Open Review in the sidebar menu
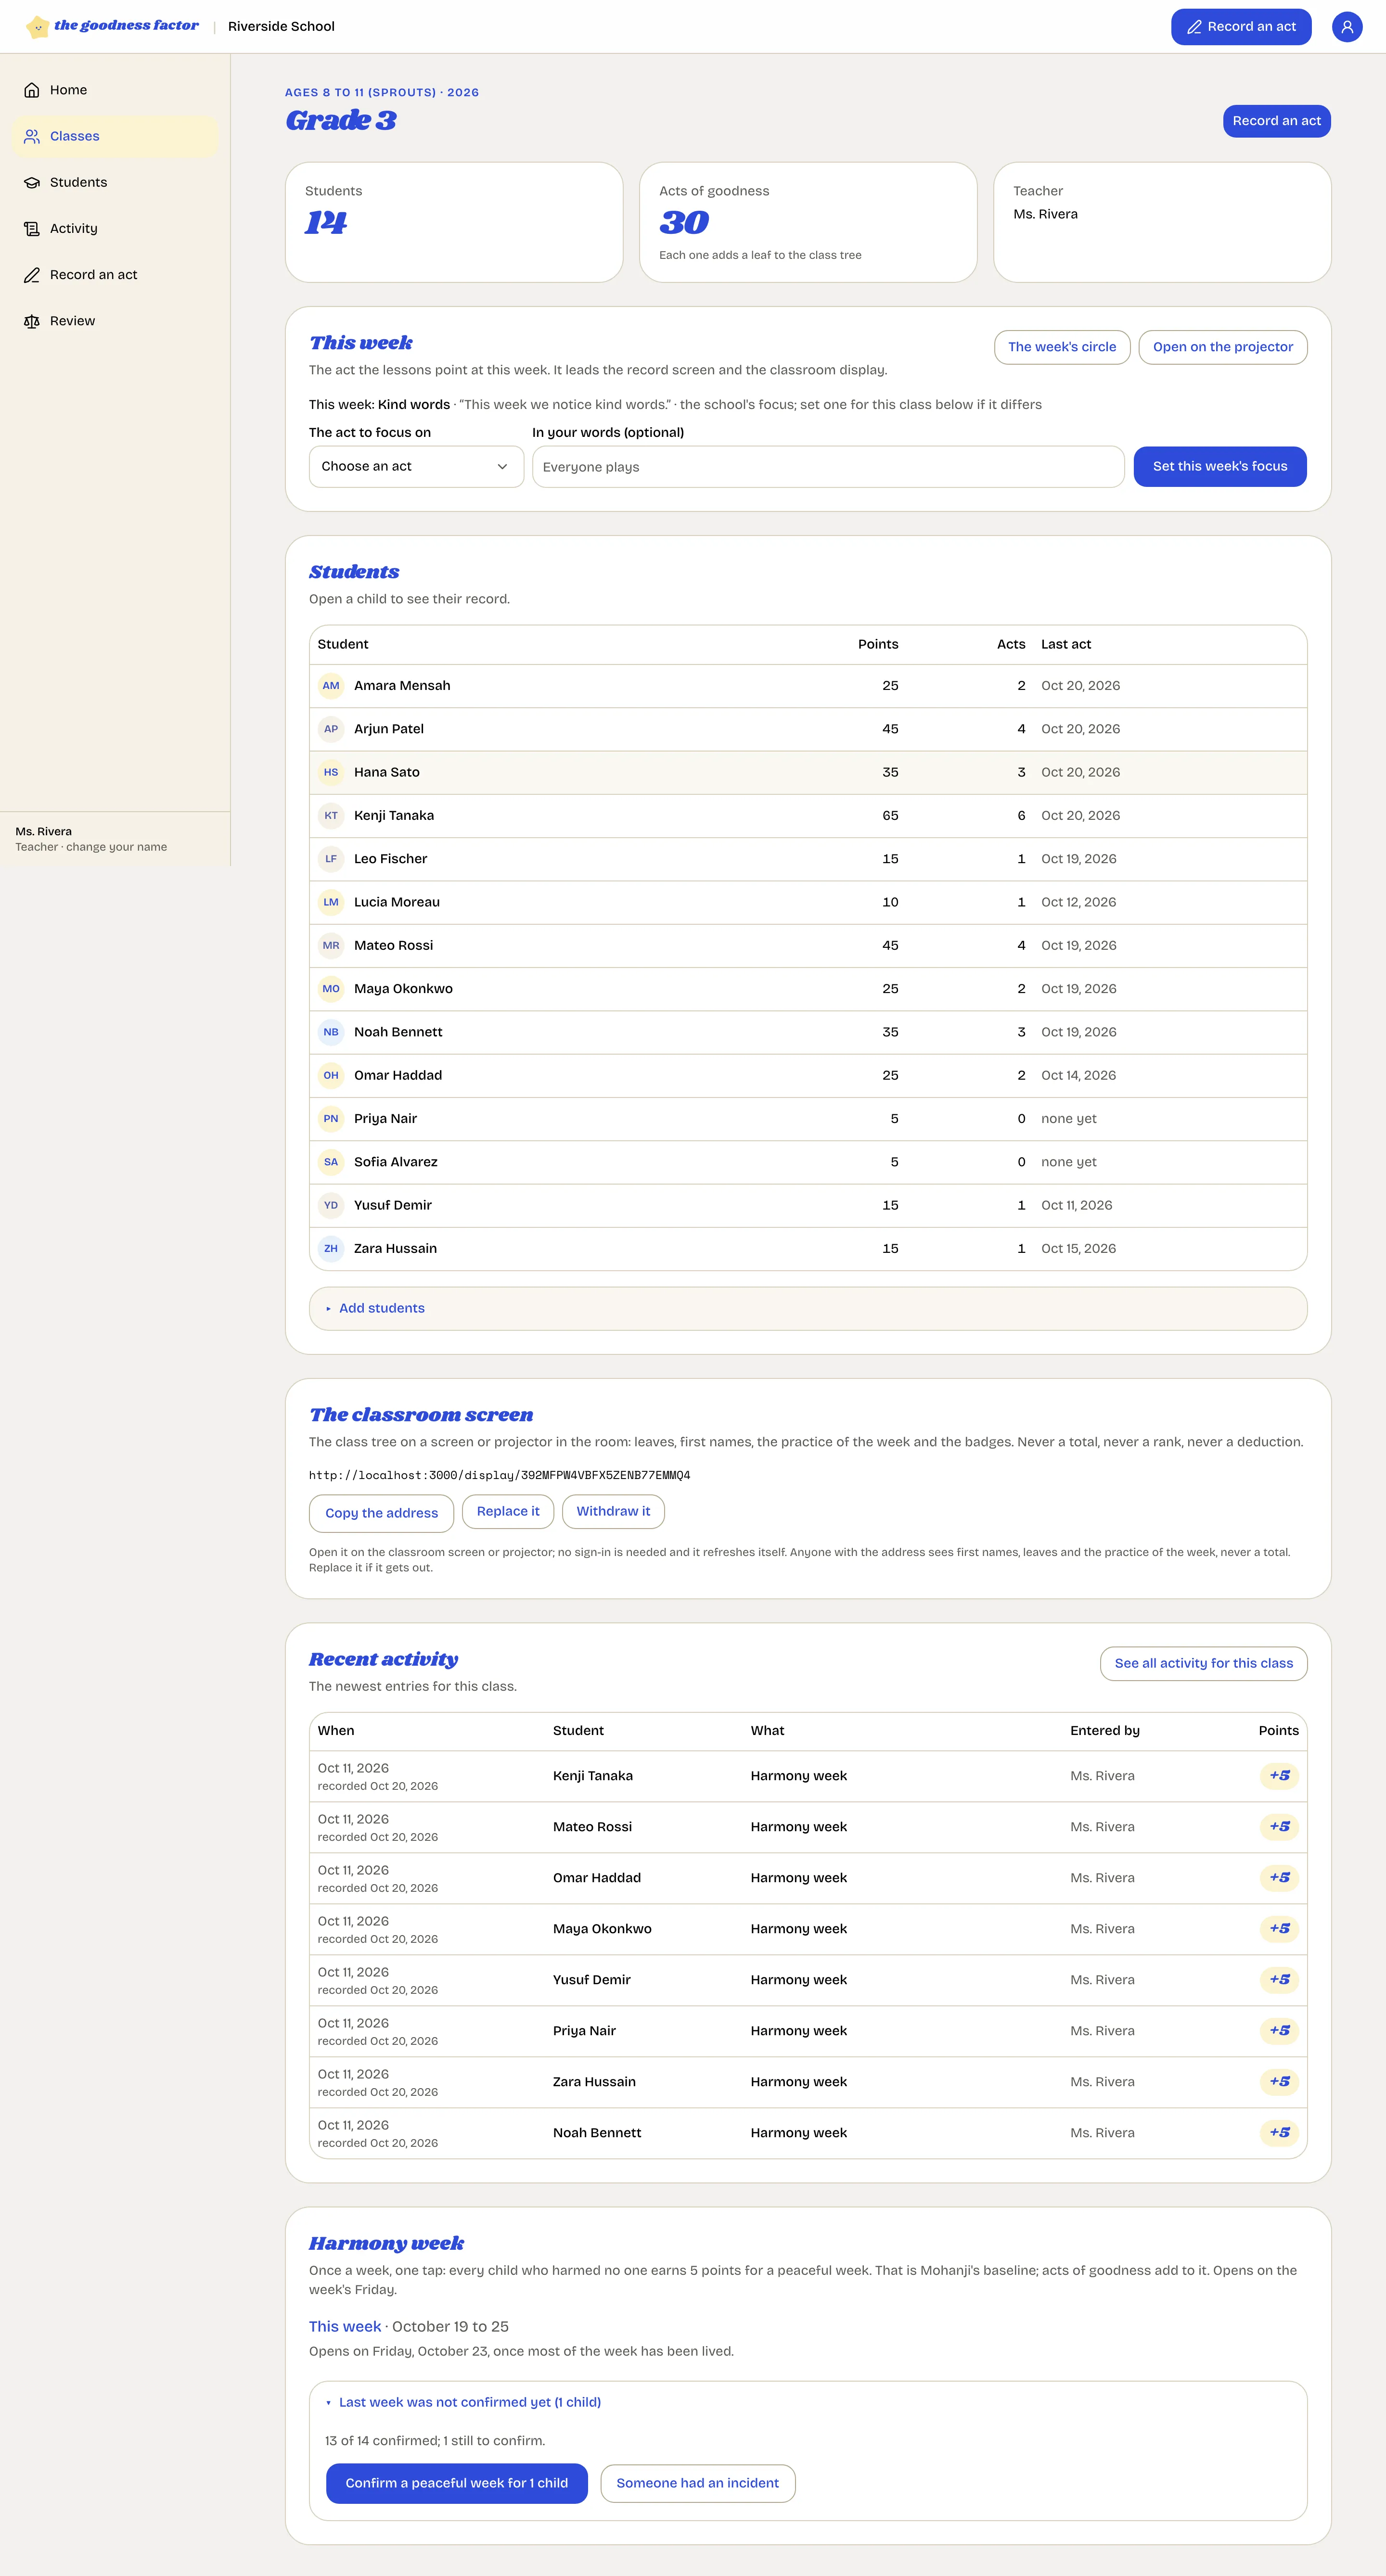The image size is (1386, 2576). pyautogui.click(x=115, y=321)
